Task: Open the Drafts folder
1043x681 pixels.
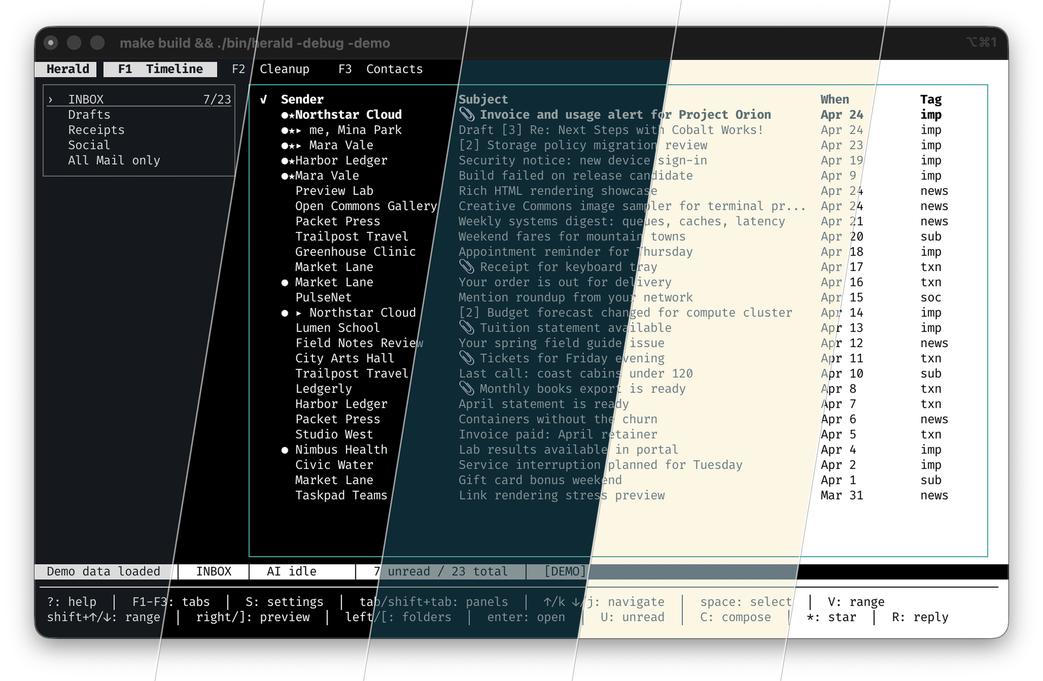Action: click(89, 115)
